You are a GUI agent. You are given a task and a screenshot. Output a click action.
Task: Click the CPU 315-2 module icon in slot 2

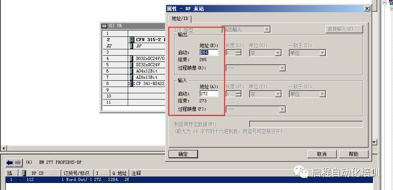point(132,40)
